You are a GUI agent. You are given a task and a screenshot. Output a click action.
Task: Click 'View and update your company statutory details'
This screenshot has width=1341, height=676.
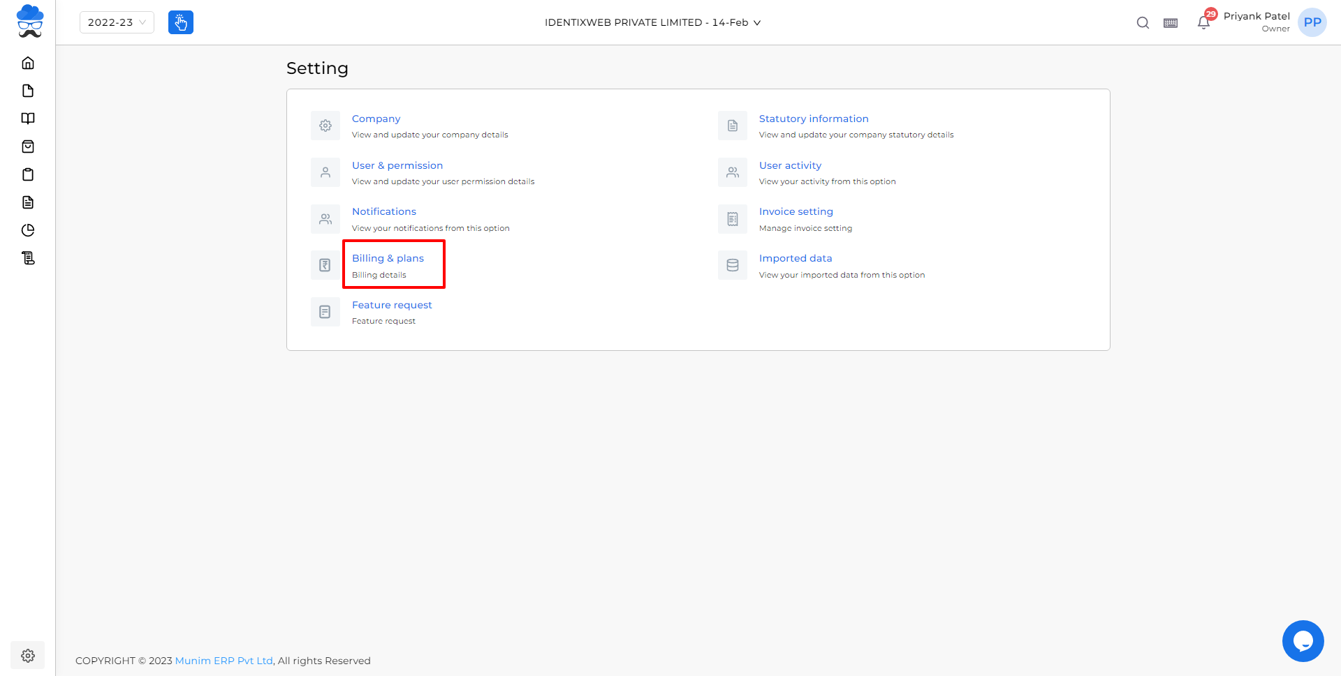pyautogui.click(x=856, y=135)
